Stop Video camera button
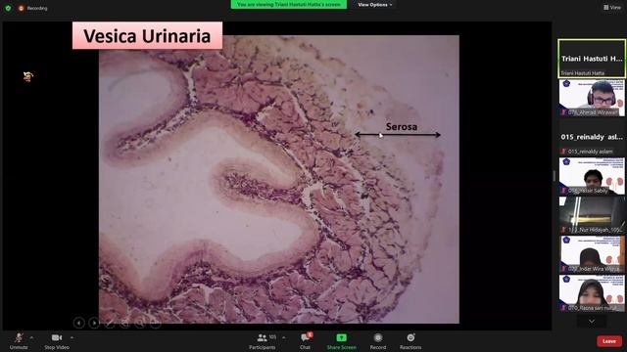The image size is (627, 352). click(57, 341)
